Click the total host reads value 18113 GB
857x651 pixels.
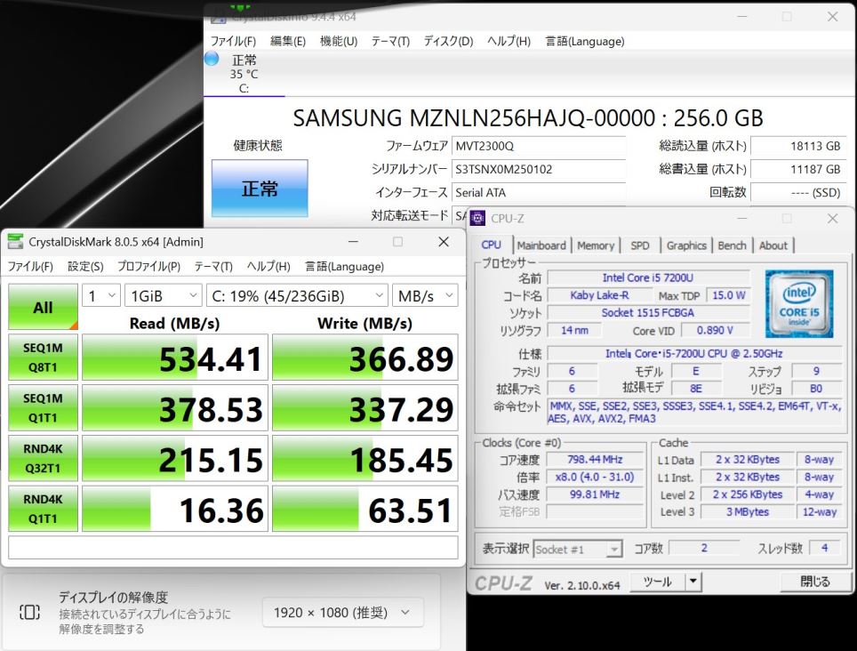798,146
